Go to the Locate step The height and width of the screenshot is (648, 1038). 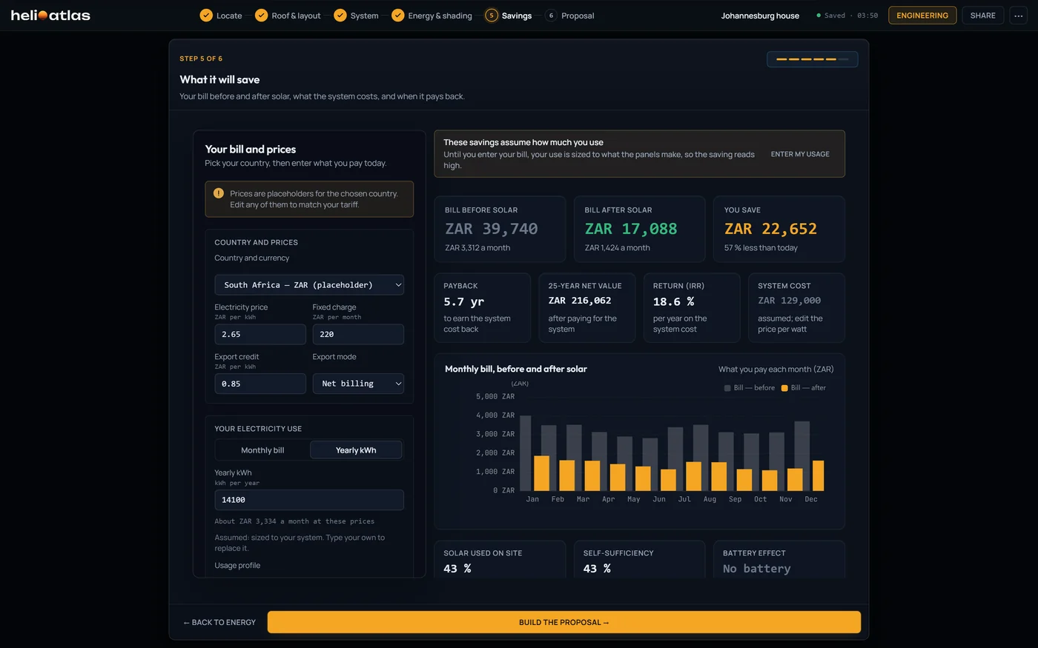(221, 16)
